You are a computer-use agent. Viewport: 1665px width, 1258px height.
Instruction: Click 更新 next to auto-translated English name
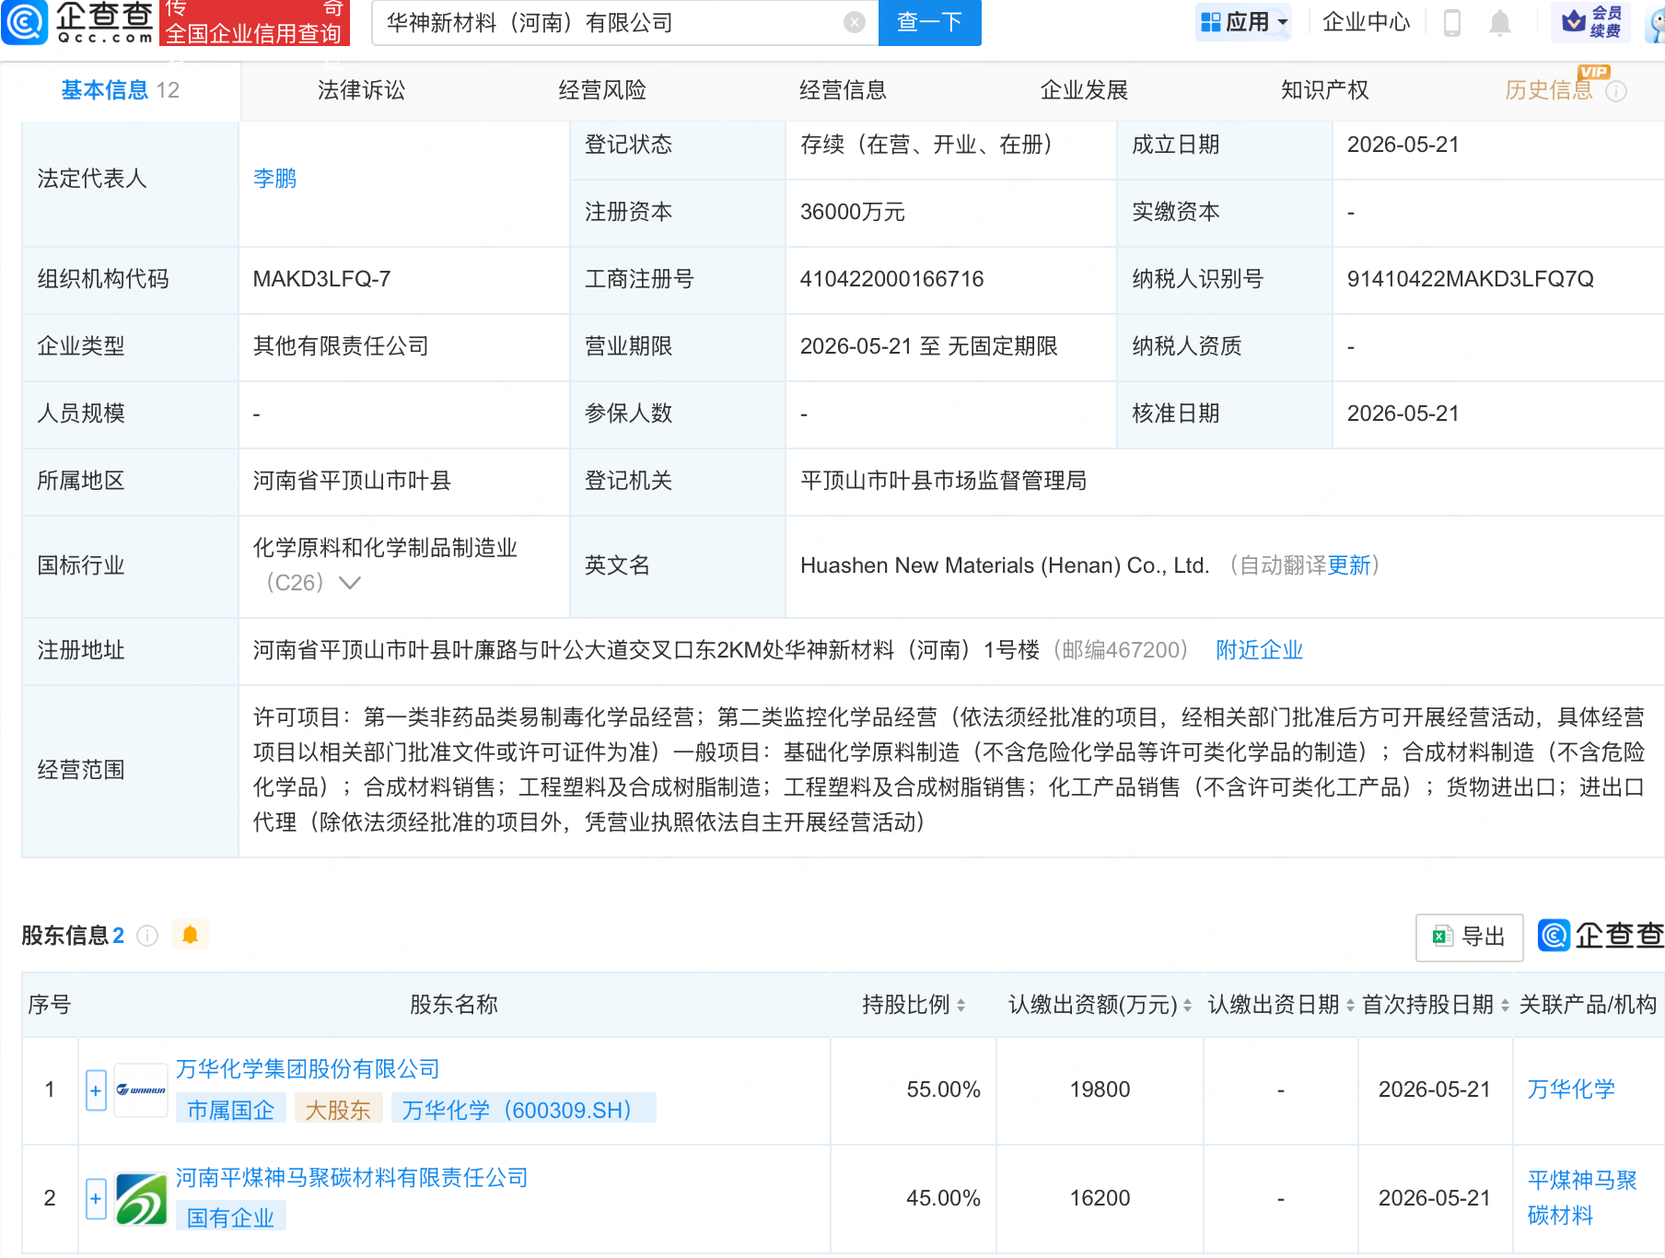(1348, 565)
